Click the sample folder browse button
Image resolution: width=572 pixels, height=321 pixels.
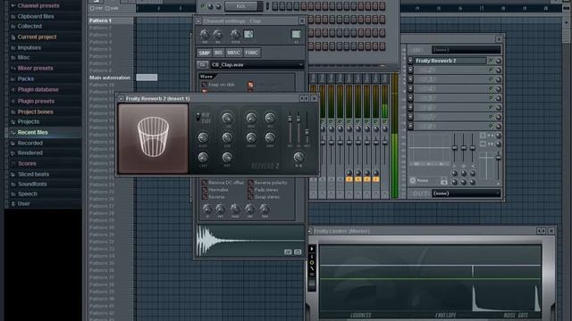pyautogui.click(x=203, y=65)
